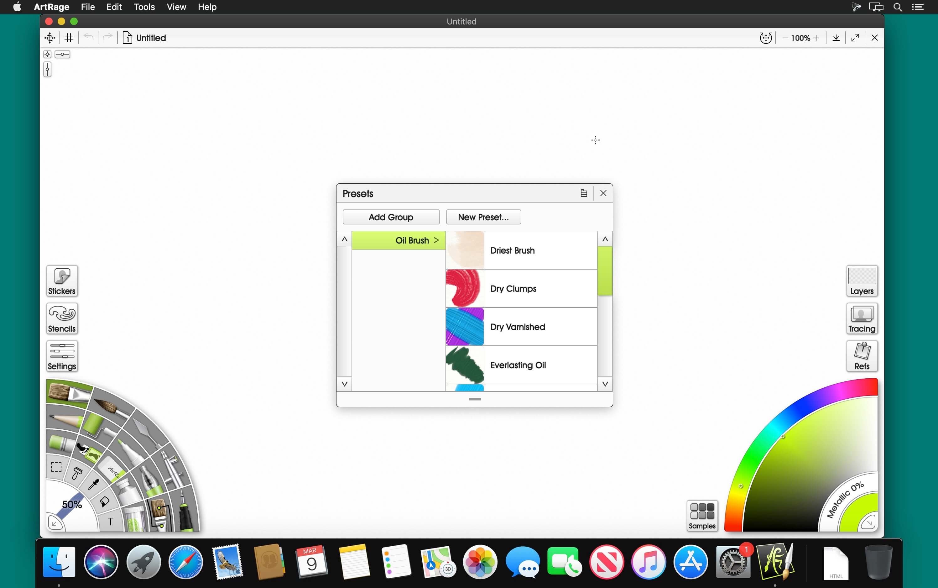Toggle the Stickers panel

coord(62,281)
